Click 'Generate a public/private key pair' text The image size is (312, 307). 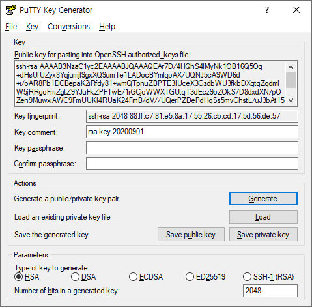[66, 199]
